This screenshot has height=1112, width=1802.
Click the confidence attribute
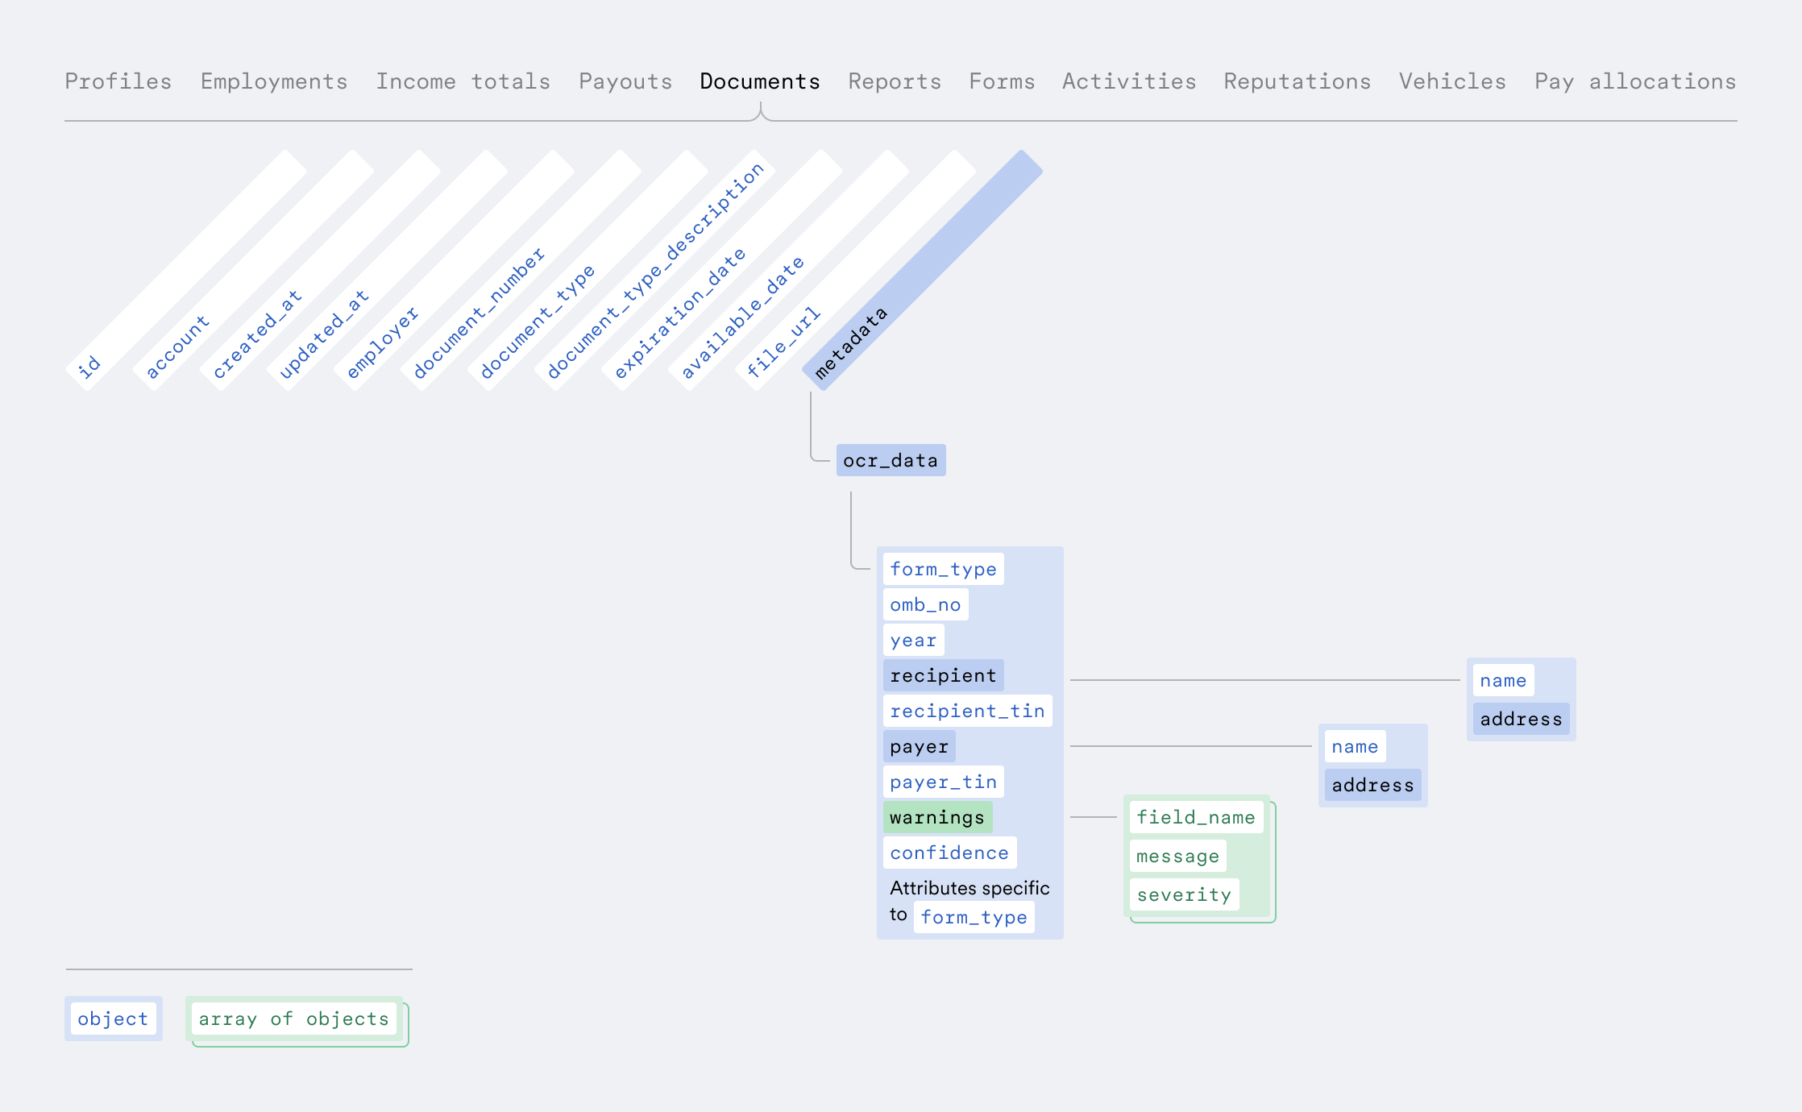pos(949,853)
